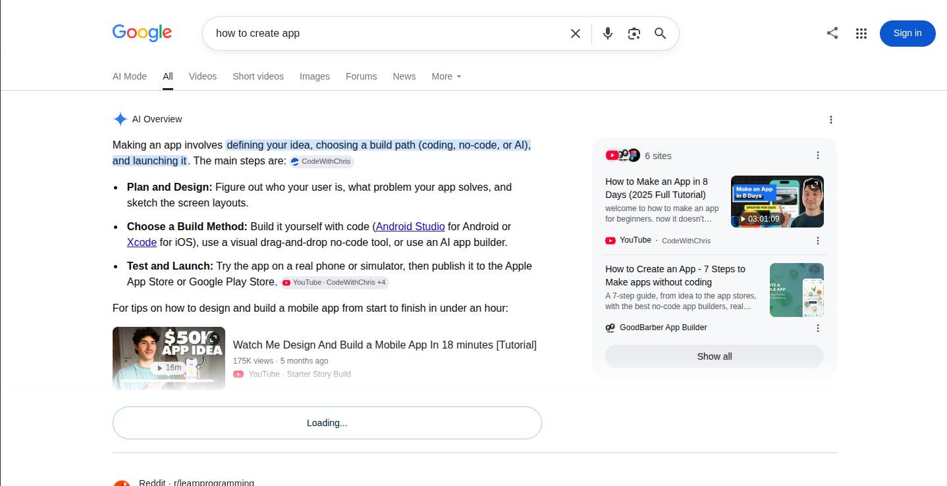Open options for the GoodBarber card

point(818,328)
